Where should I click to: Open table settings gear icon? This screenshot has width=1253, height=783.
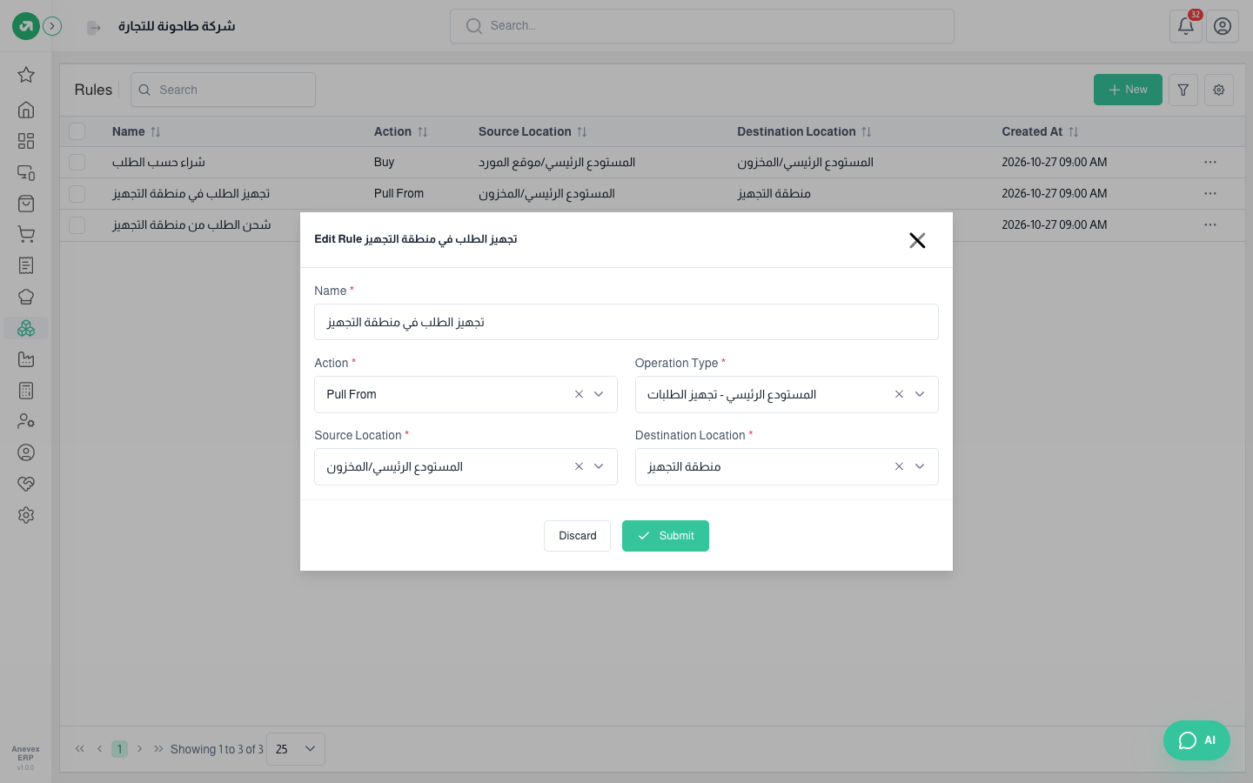coord(1219,90)
